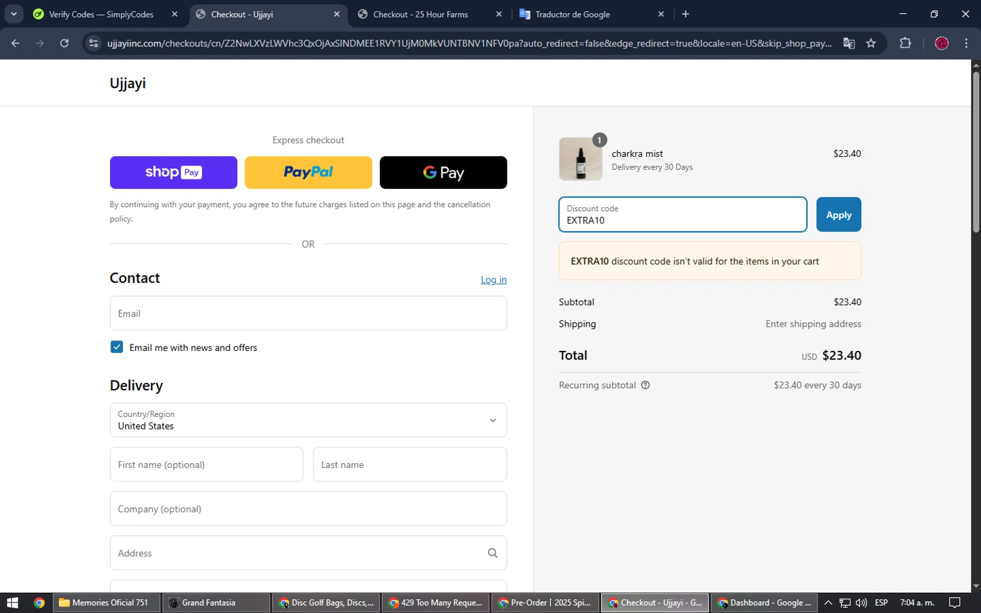
Task: Uncheck Email me with news and offers
Action: tap(116, 347)
